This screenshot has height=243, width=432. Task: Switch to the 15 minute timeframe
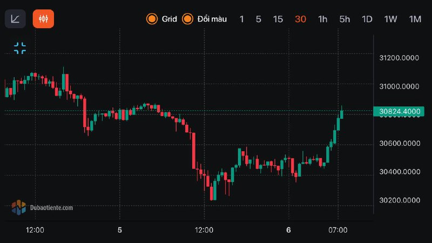[278, 19]
